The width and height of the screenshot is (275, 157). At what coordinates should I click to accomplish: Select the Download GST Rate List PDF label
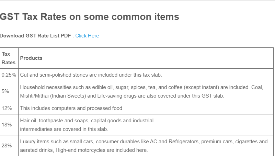pos(35,36)
